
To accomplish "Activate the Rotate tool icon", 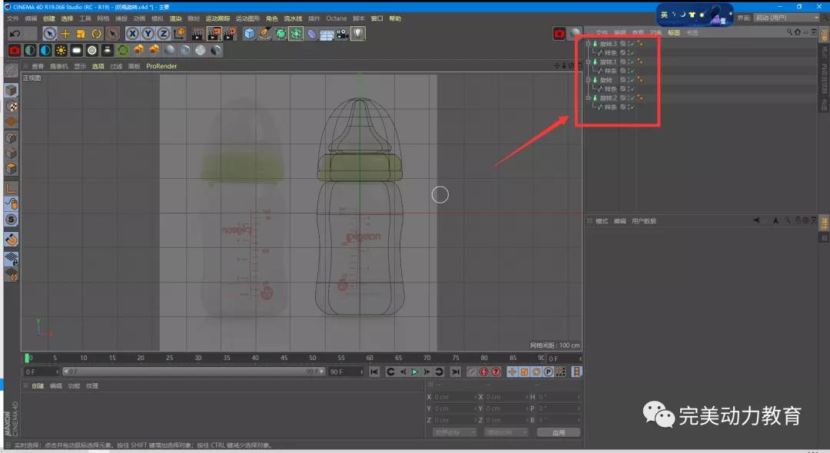I will [x=97, y=33].
